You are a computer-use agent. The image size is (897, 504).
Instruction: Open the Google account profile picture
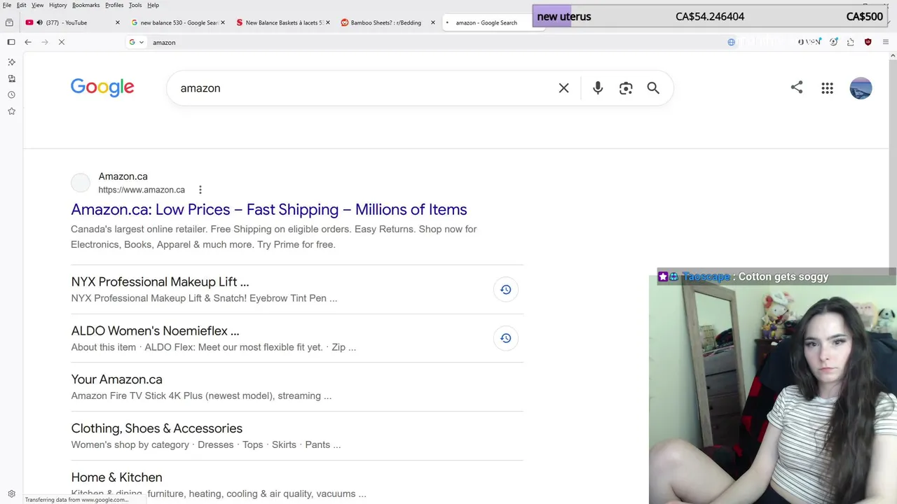861,88
